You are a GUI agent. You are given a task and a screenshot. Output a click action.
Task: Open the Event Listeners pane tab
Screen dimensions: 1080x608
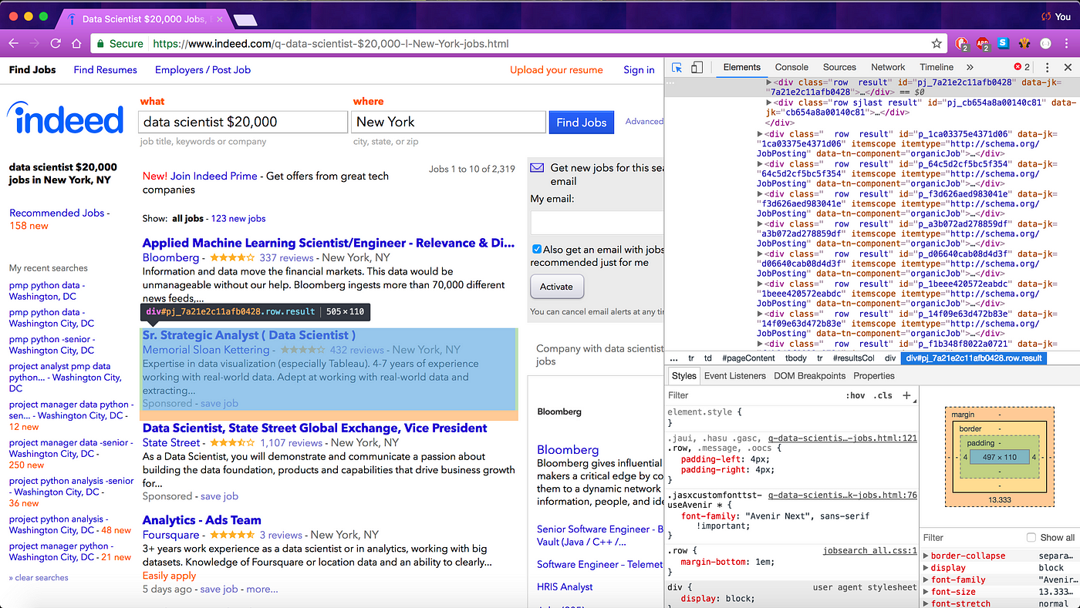click(x=735, y=376)
